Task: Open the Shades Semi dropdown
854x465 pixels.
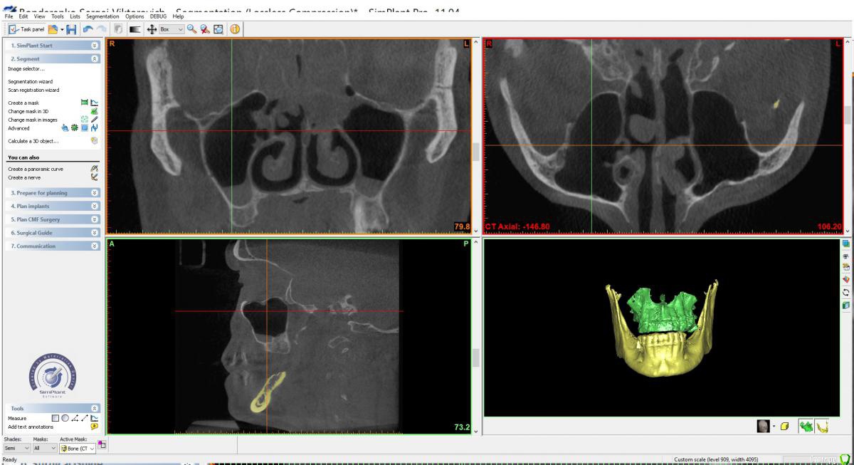Action: click(16, 448)
